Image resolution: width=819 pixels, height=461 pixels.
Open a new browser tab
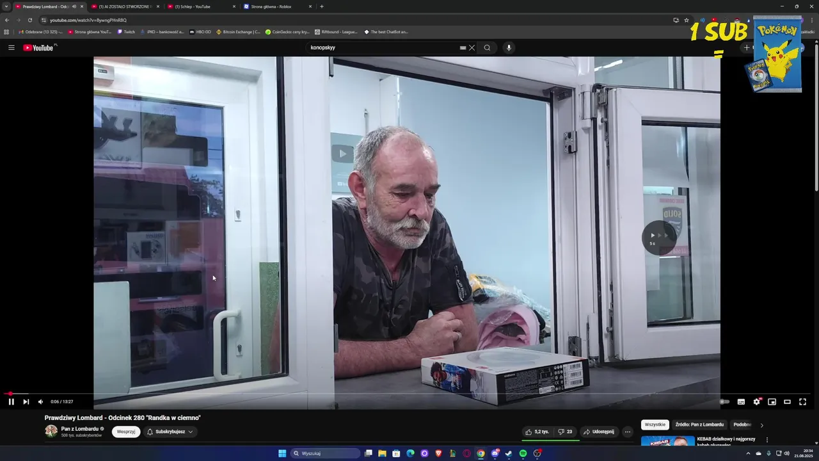[322, 6]
